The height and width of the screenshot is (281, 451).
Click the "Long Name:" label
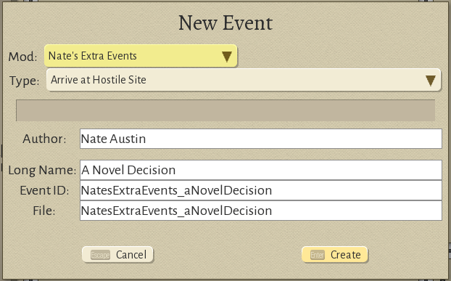point(42,170)
